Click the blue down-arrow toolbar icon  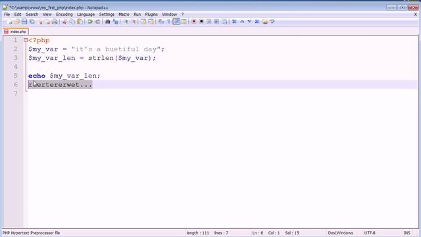click(x=249, y=22)
